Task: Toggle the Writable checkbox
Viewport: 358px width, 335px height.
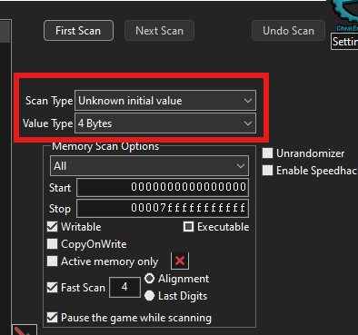Action: coord(52,227)
